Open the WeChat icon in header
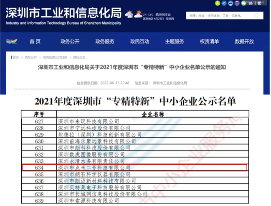The height and width of the screenshot is (206, 271). click(244, 3)
